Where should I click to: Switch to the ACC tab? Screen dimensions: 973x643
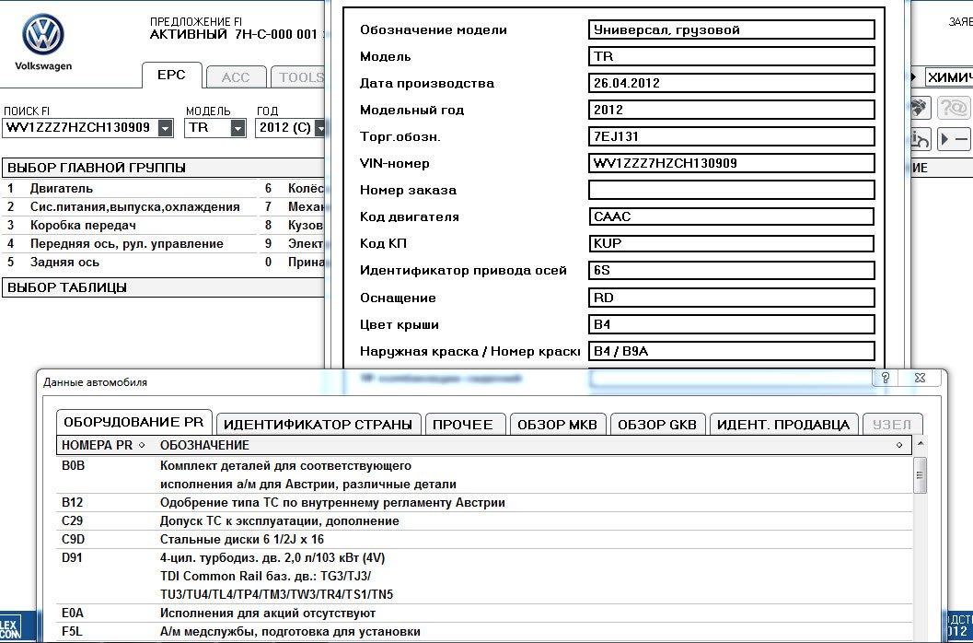click(236, 77)
